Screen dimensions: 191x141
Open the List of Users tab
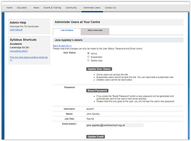click(67, 30)
